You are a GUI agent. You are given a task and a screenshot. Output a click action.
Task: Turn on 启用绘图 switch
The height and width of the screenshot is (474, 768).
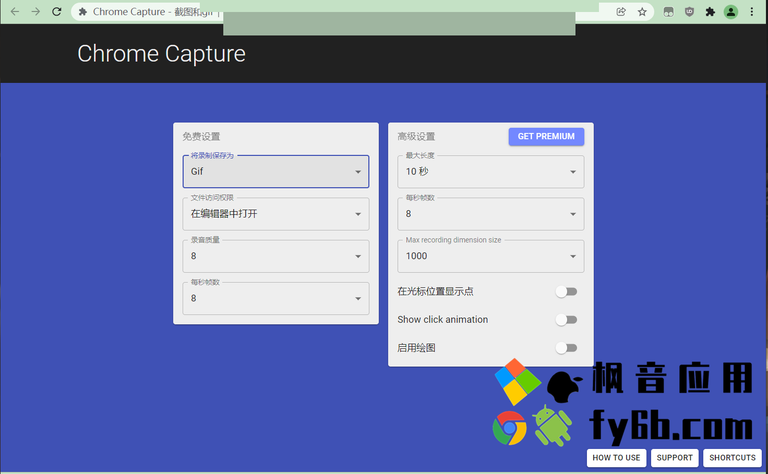click(566, 348)
